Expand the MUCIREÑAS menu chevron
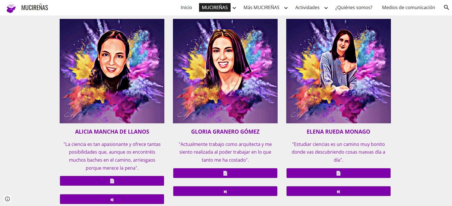Viewport: 452px width, 206px height. click(x=234, y=8)
